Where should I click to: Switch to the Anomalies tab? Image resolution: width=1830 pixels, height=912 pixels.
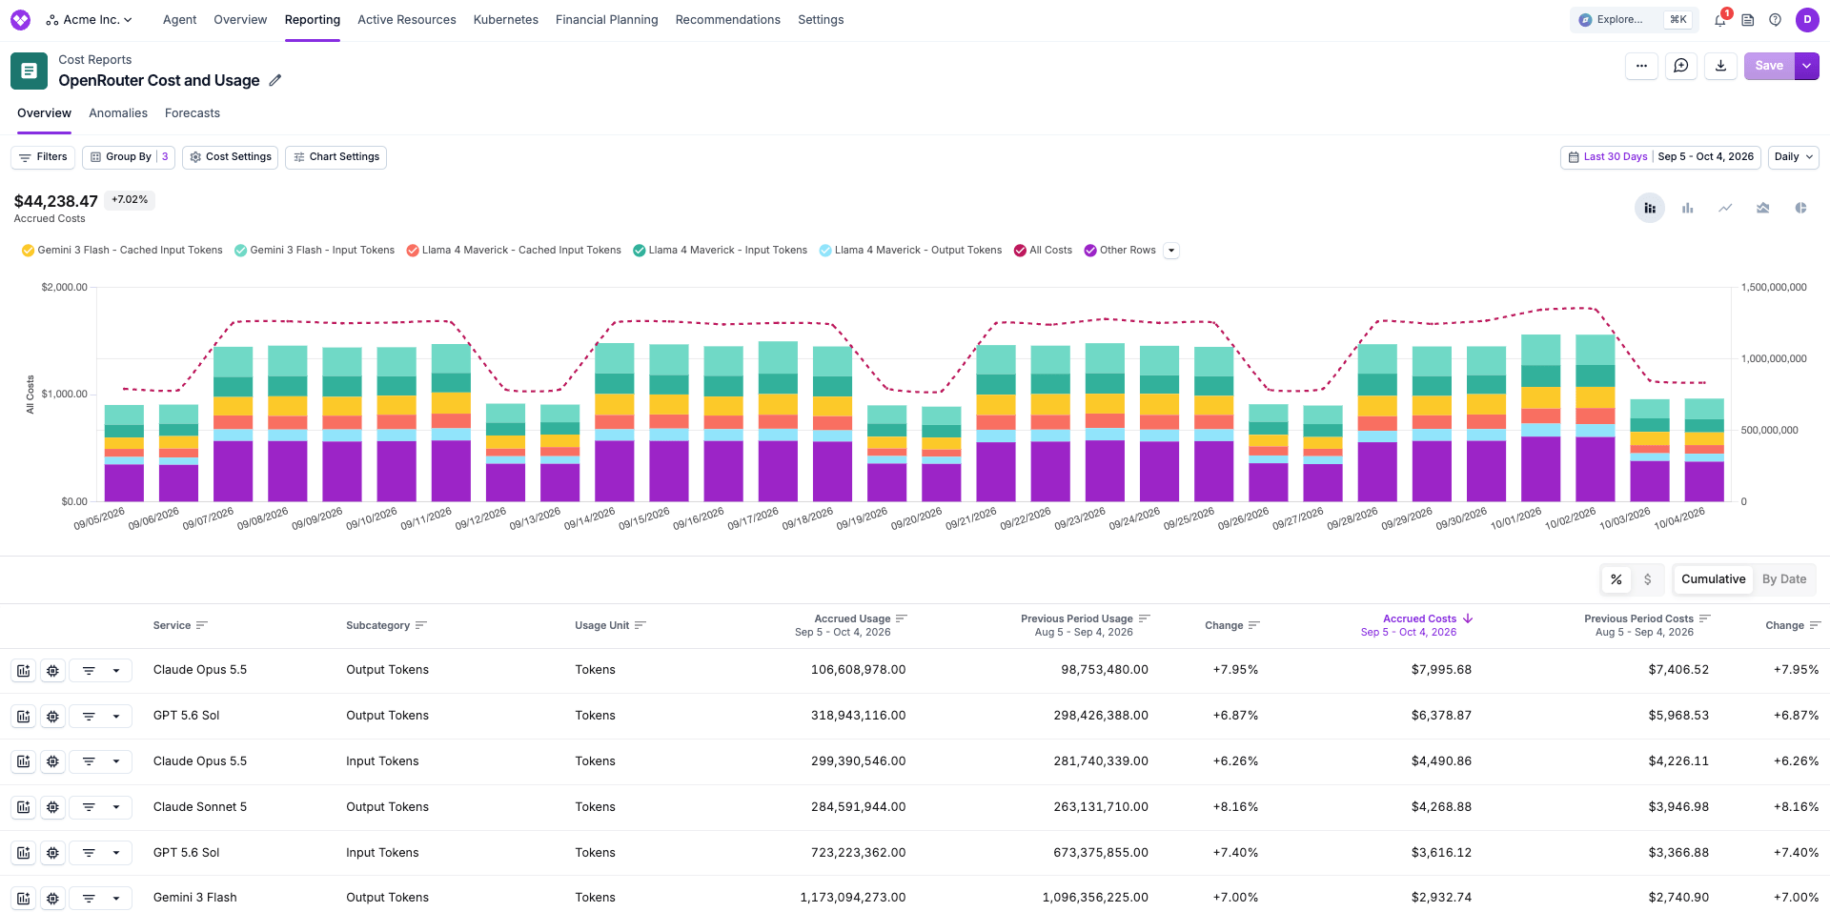[118, 113]
